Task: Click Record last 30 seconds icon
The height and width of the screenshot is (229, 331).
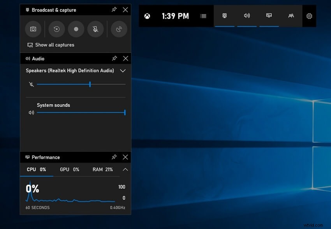Action: [x=56, y=29]
